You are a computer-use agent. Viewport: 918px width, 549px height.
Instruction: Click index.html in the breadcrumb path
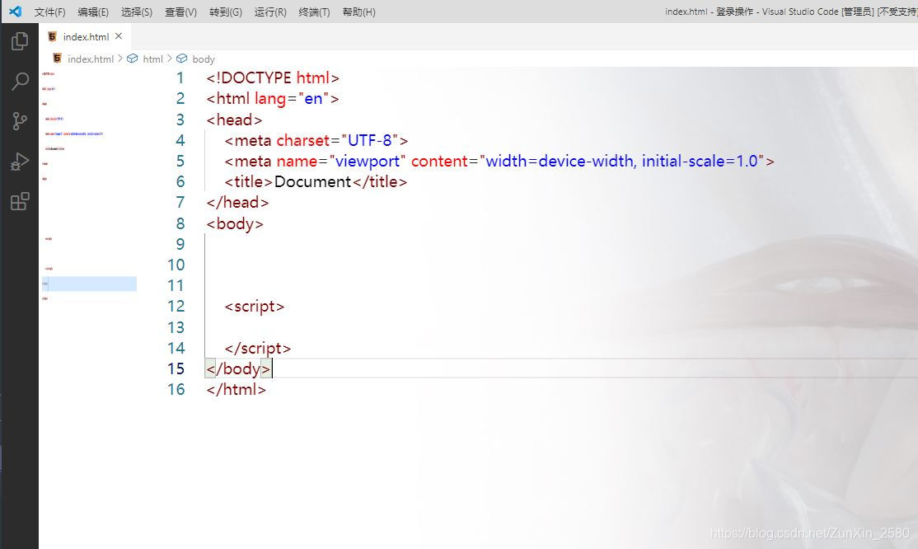[90, 59]
